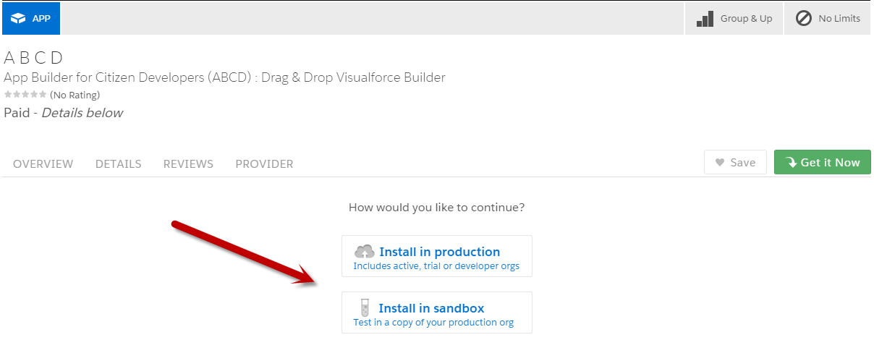
Task: Click the No Limits label
Action: coord(839,19)
